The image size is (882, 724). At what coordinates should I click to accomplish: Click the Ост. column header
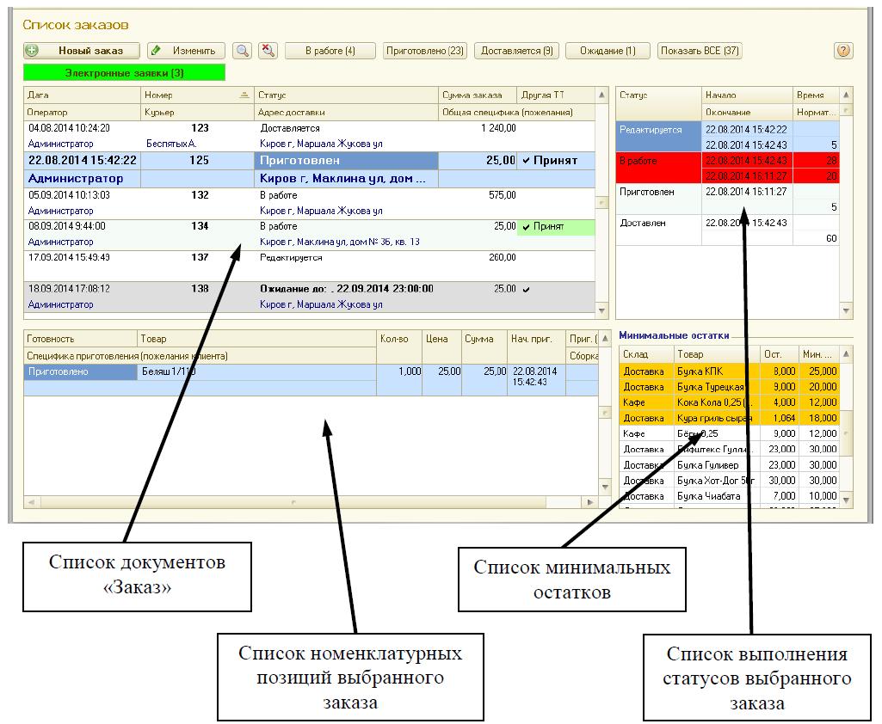click(779, 354)
